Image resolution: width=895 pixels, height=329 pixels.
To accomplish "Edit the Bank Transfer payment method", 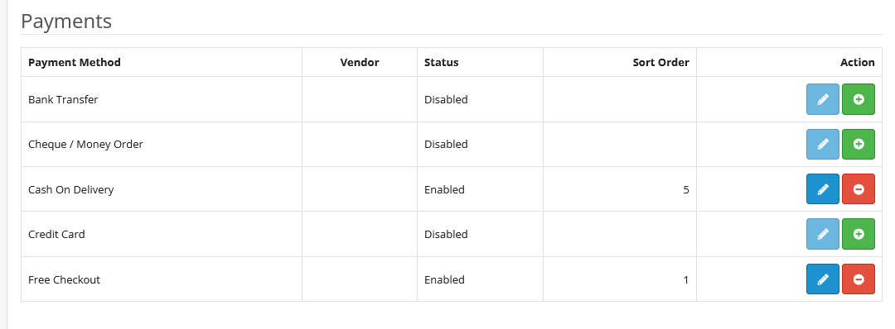I will click(823, 99).
